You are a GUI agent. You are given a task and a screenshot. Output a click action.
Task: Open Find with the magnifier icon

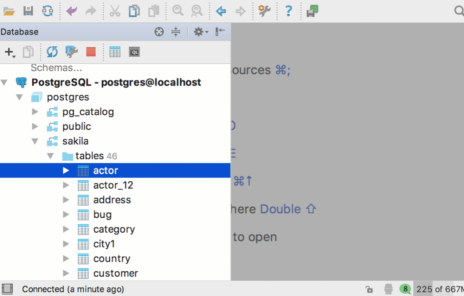tap(177, 11)
